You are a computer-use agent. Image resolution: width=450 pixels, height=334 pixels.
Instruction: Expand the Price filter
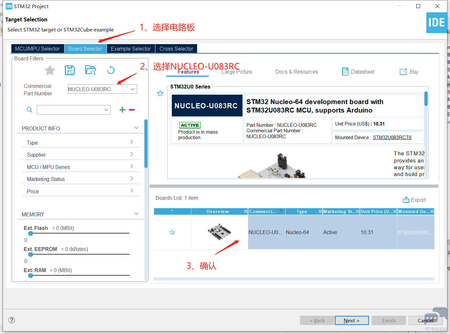[x=132, y=190]
